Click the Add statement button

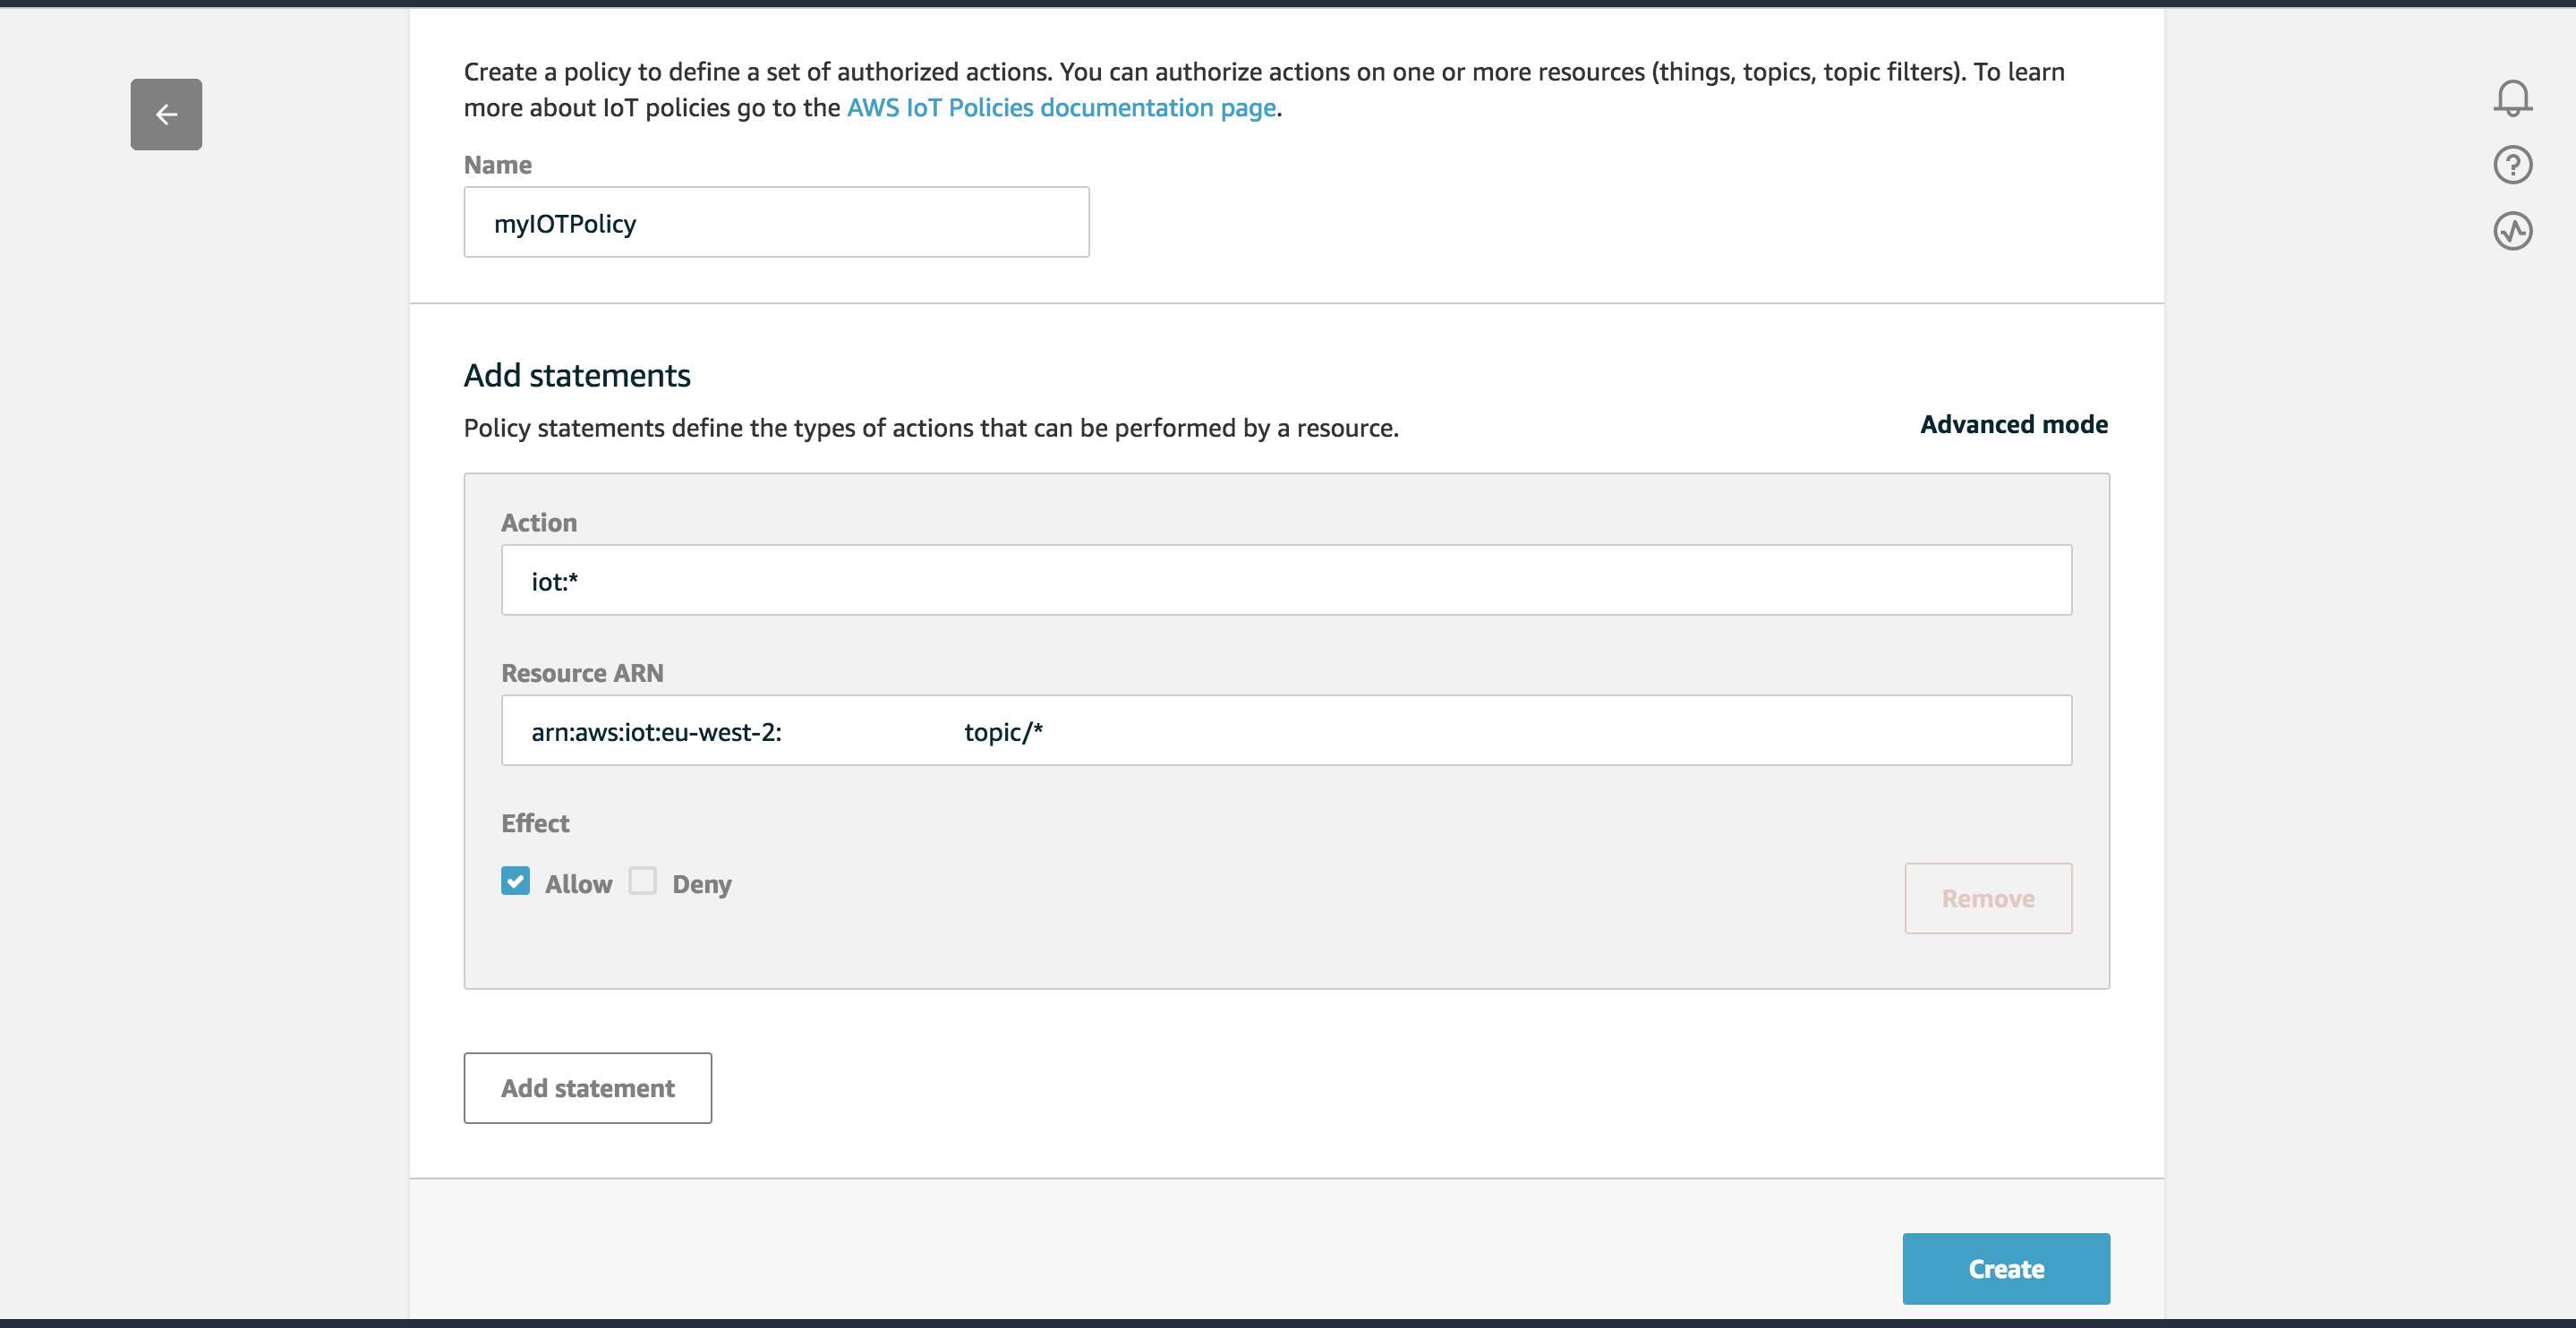589,1087
